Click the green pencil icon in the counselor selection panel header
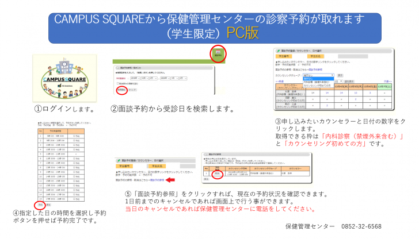This screenshot has height=239, width=419. pyautogui.click(x=278, y=51)
